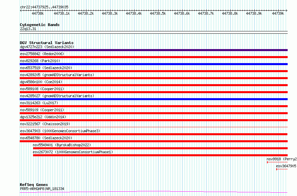Screen dimensions: 297x196
Task: Click the red bar under nsv6548780
Action: (x=154, y=141)
